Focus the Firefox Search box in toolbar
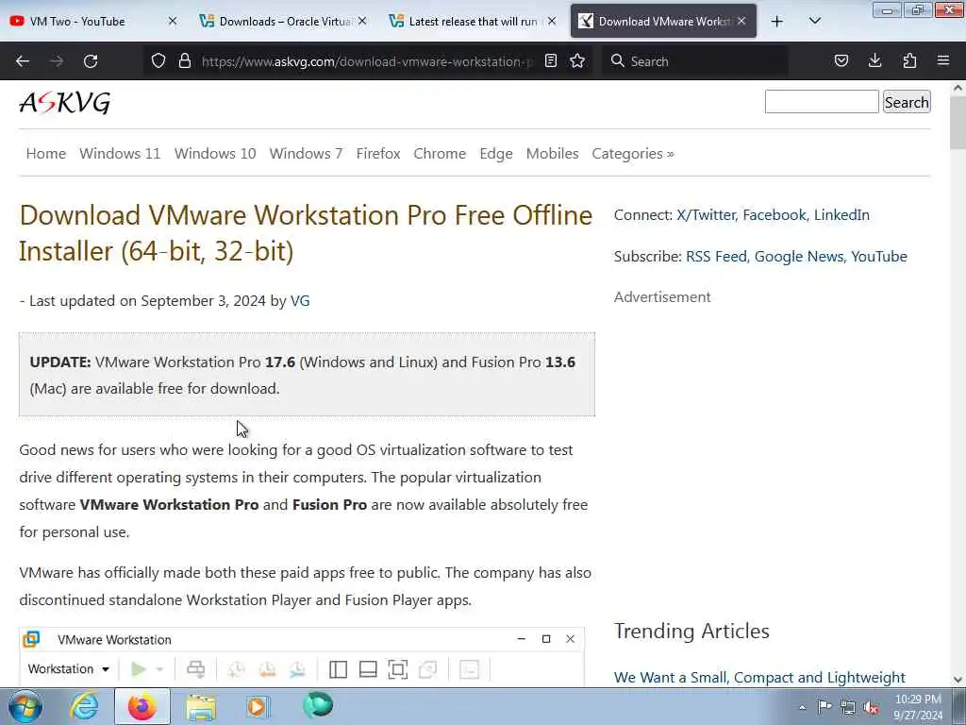This screenshot has width=966, height=725. click(x=695, y=61)
